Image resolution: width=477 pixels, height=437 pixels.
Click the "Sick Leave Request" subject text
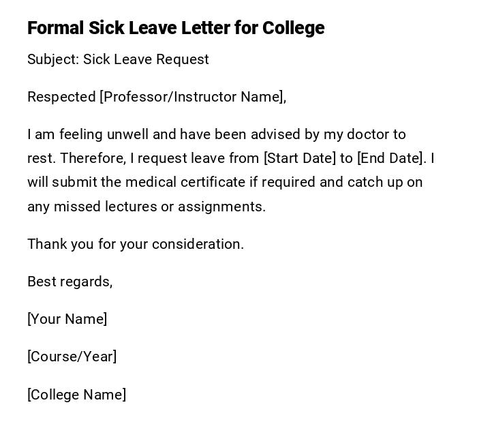pos(146,59)
